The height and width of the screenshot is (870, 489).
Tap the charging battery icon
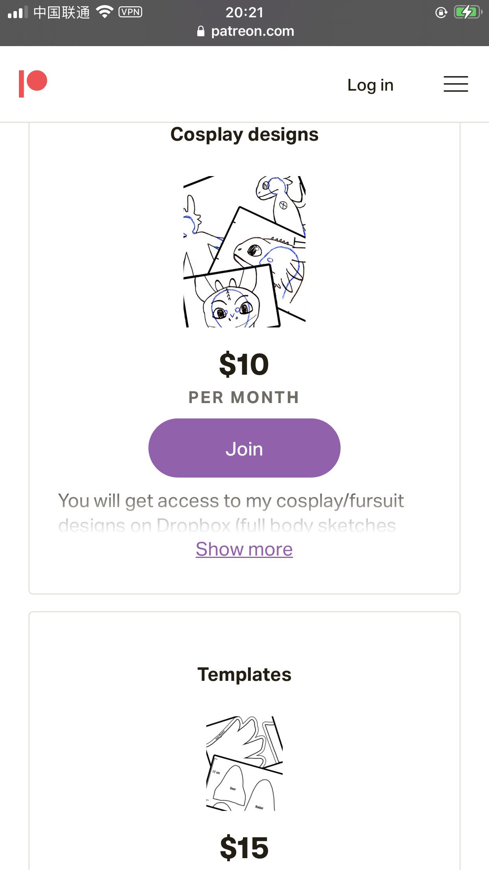pos(467,12)
